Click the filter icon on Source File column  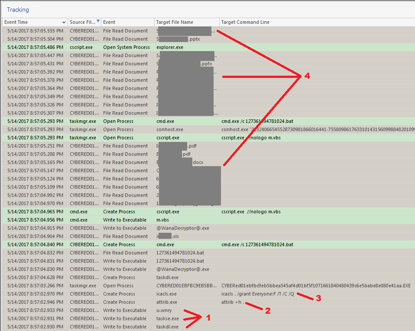pos(98,22)
